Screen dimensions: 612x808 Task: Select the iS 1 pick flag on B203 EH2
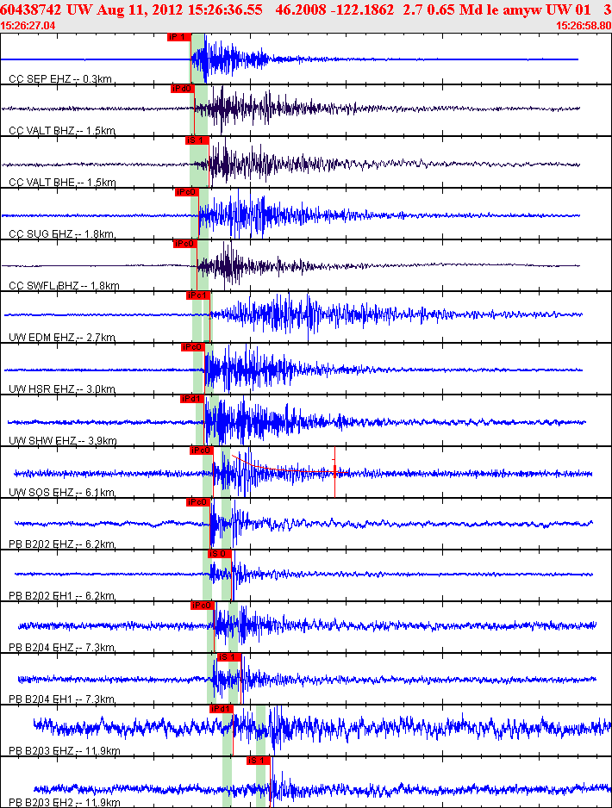pyautogui.click(x=259, y=761)
